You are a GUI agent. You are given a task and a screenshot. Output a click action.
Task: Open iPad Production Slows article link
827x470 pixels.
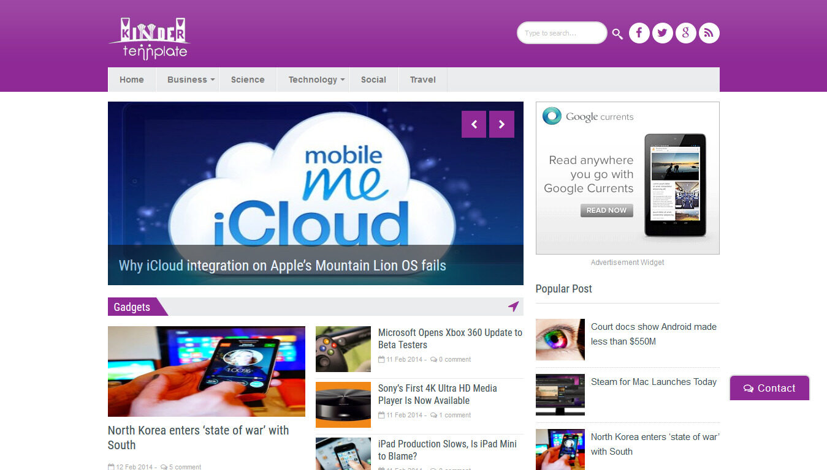click(448, 450)
